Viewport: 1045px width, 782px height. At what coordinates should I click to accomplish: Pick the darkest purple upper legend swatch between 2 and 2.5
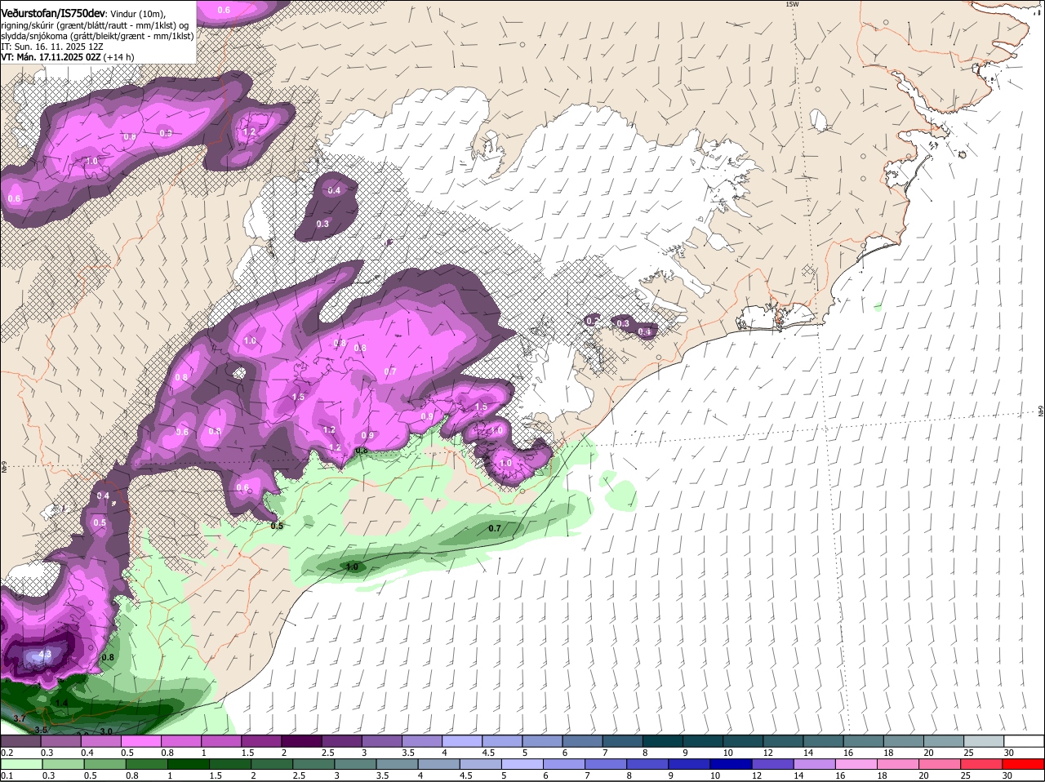[301, 741]
